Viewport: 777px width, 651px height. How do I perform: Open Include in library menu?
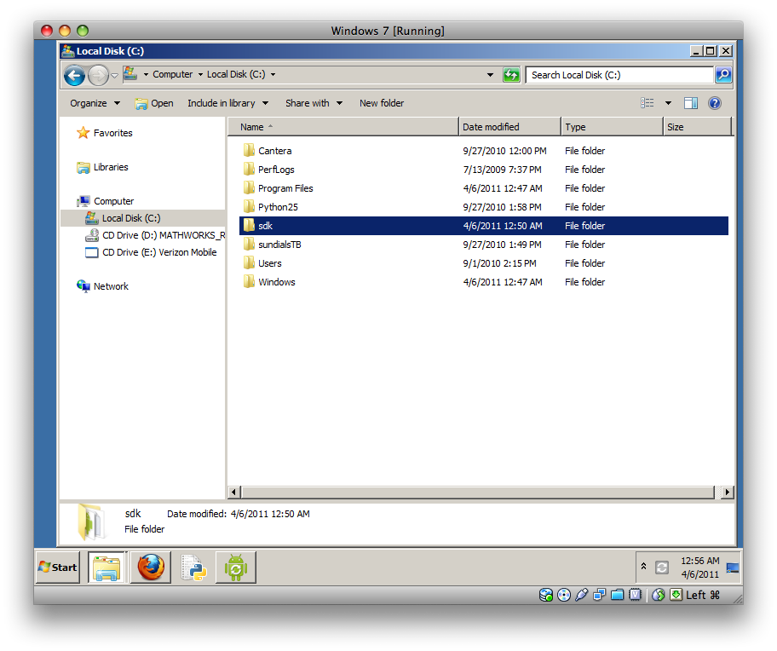pos(228,103)
